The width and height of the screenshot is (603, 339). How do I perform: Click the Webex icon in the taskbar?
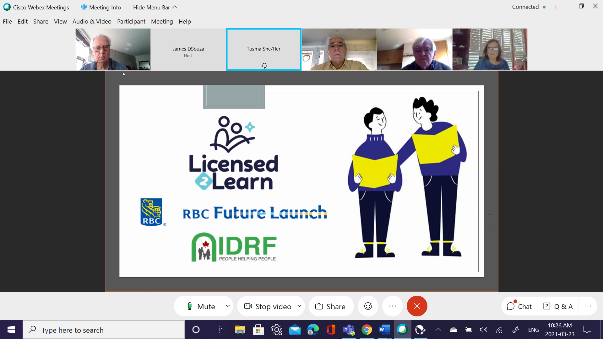402,330
